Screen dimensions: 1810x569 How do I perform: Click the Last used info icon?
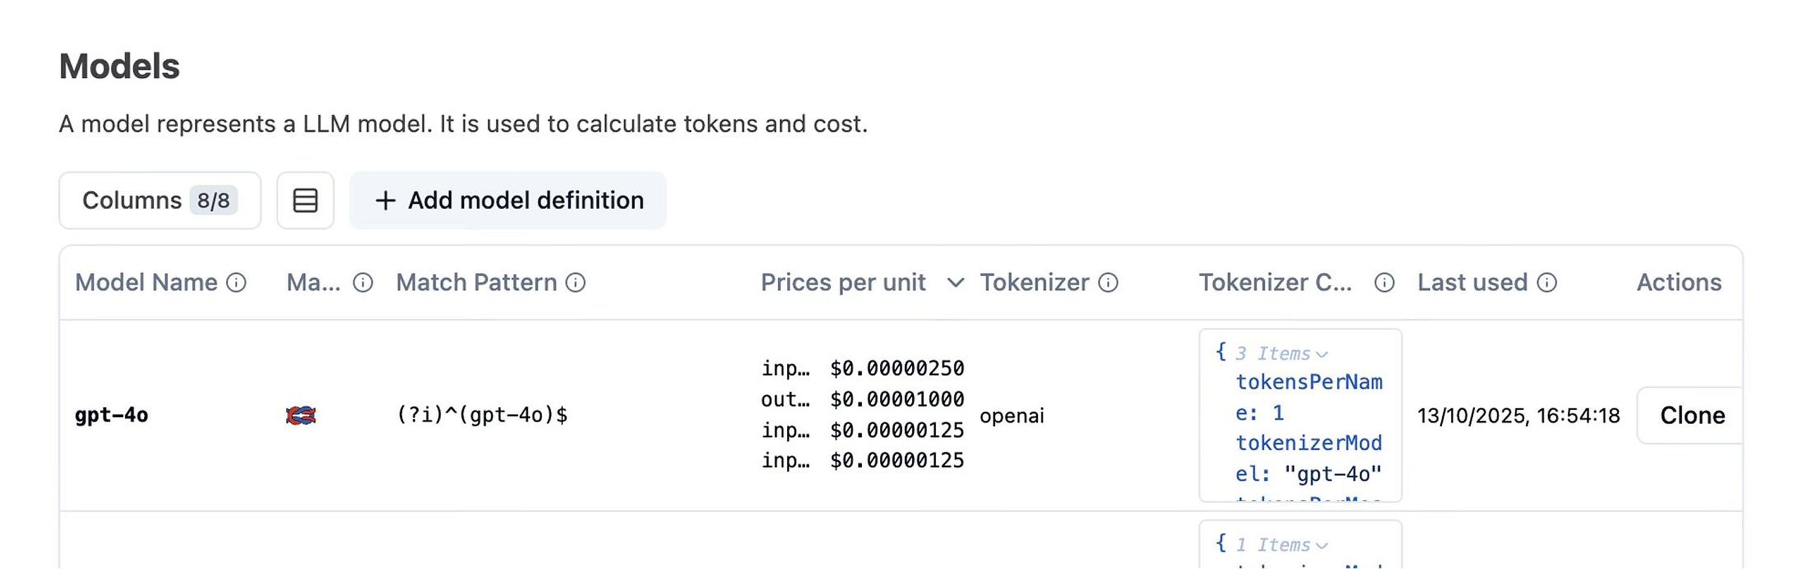click(x=1547, y=283)
